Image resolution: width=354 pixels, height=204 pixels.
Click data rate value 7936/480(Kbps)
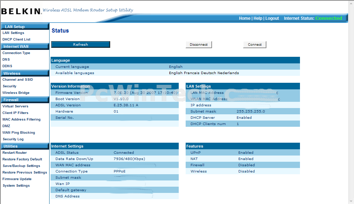pyautogui.click(x=129, y=159)
